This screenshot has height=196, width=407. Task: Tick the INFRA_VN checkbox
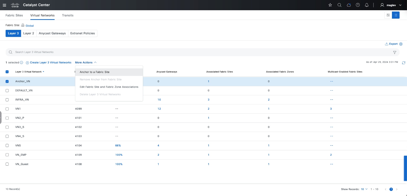(7, 100)
